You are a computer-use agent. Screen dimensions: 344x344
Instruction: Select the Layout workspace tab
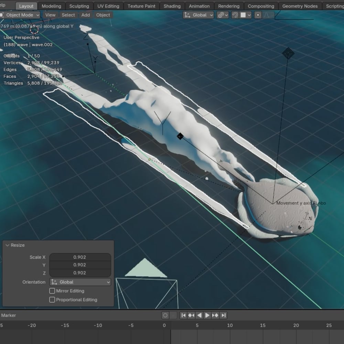pos(26,6)
